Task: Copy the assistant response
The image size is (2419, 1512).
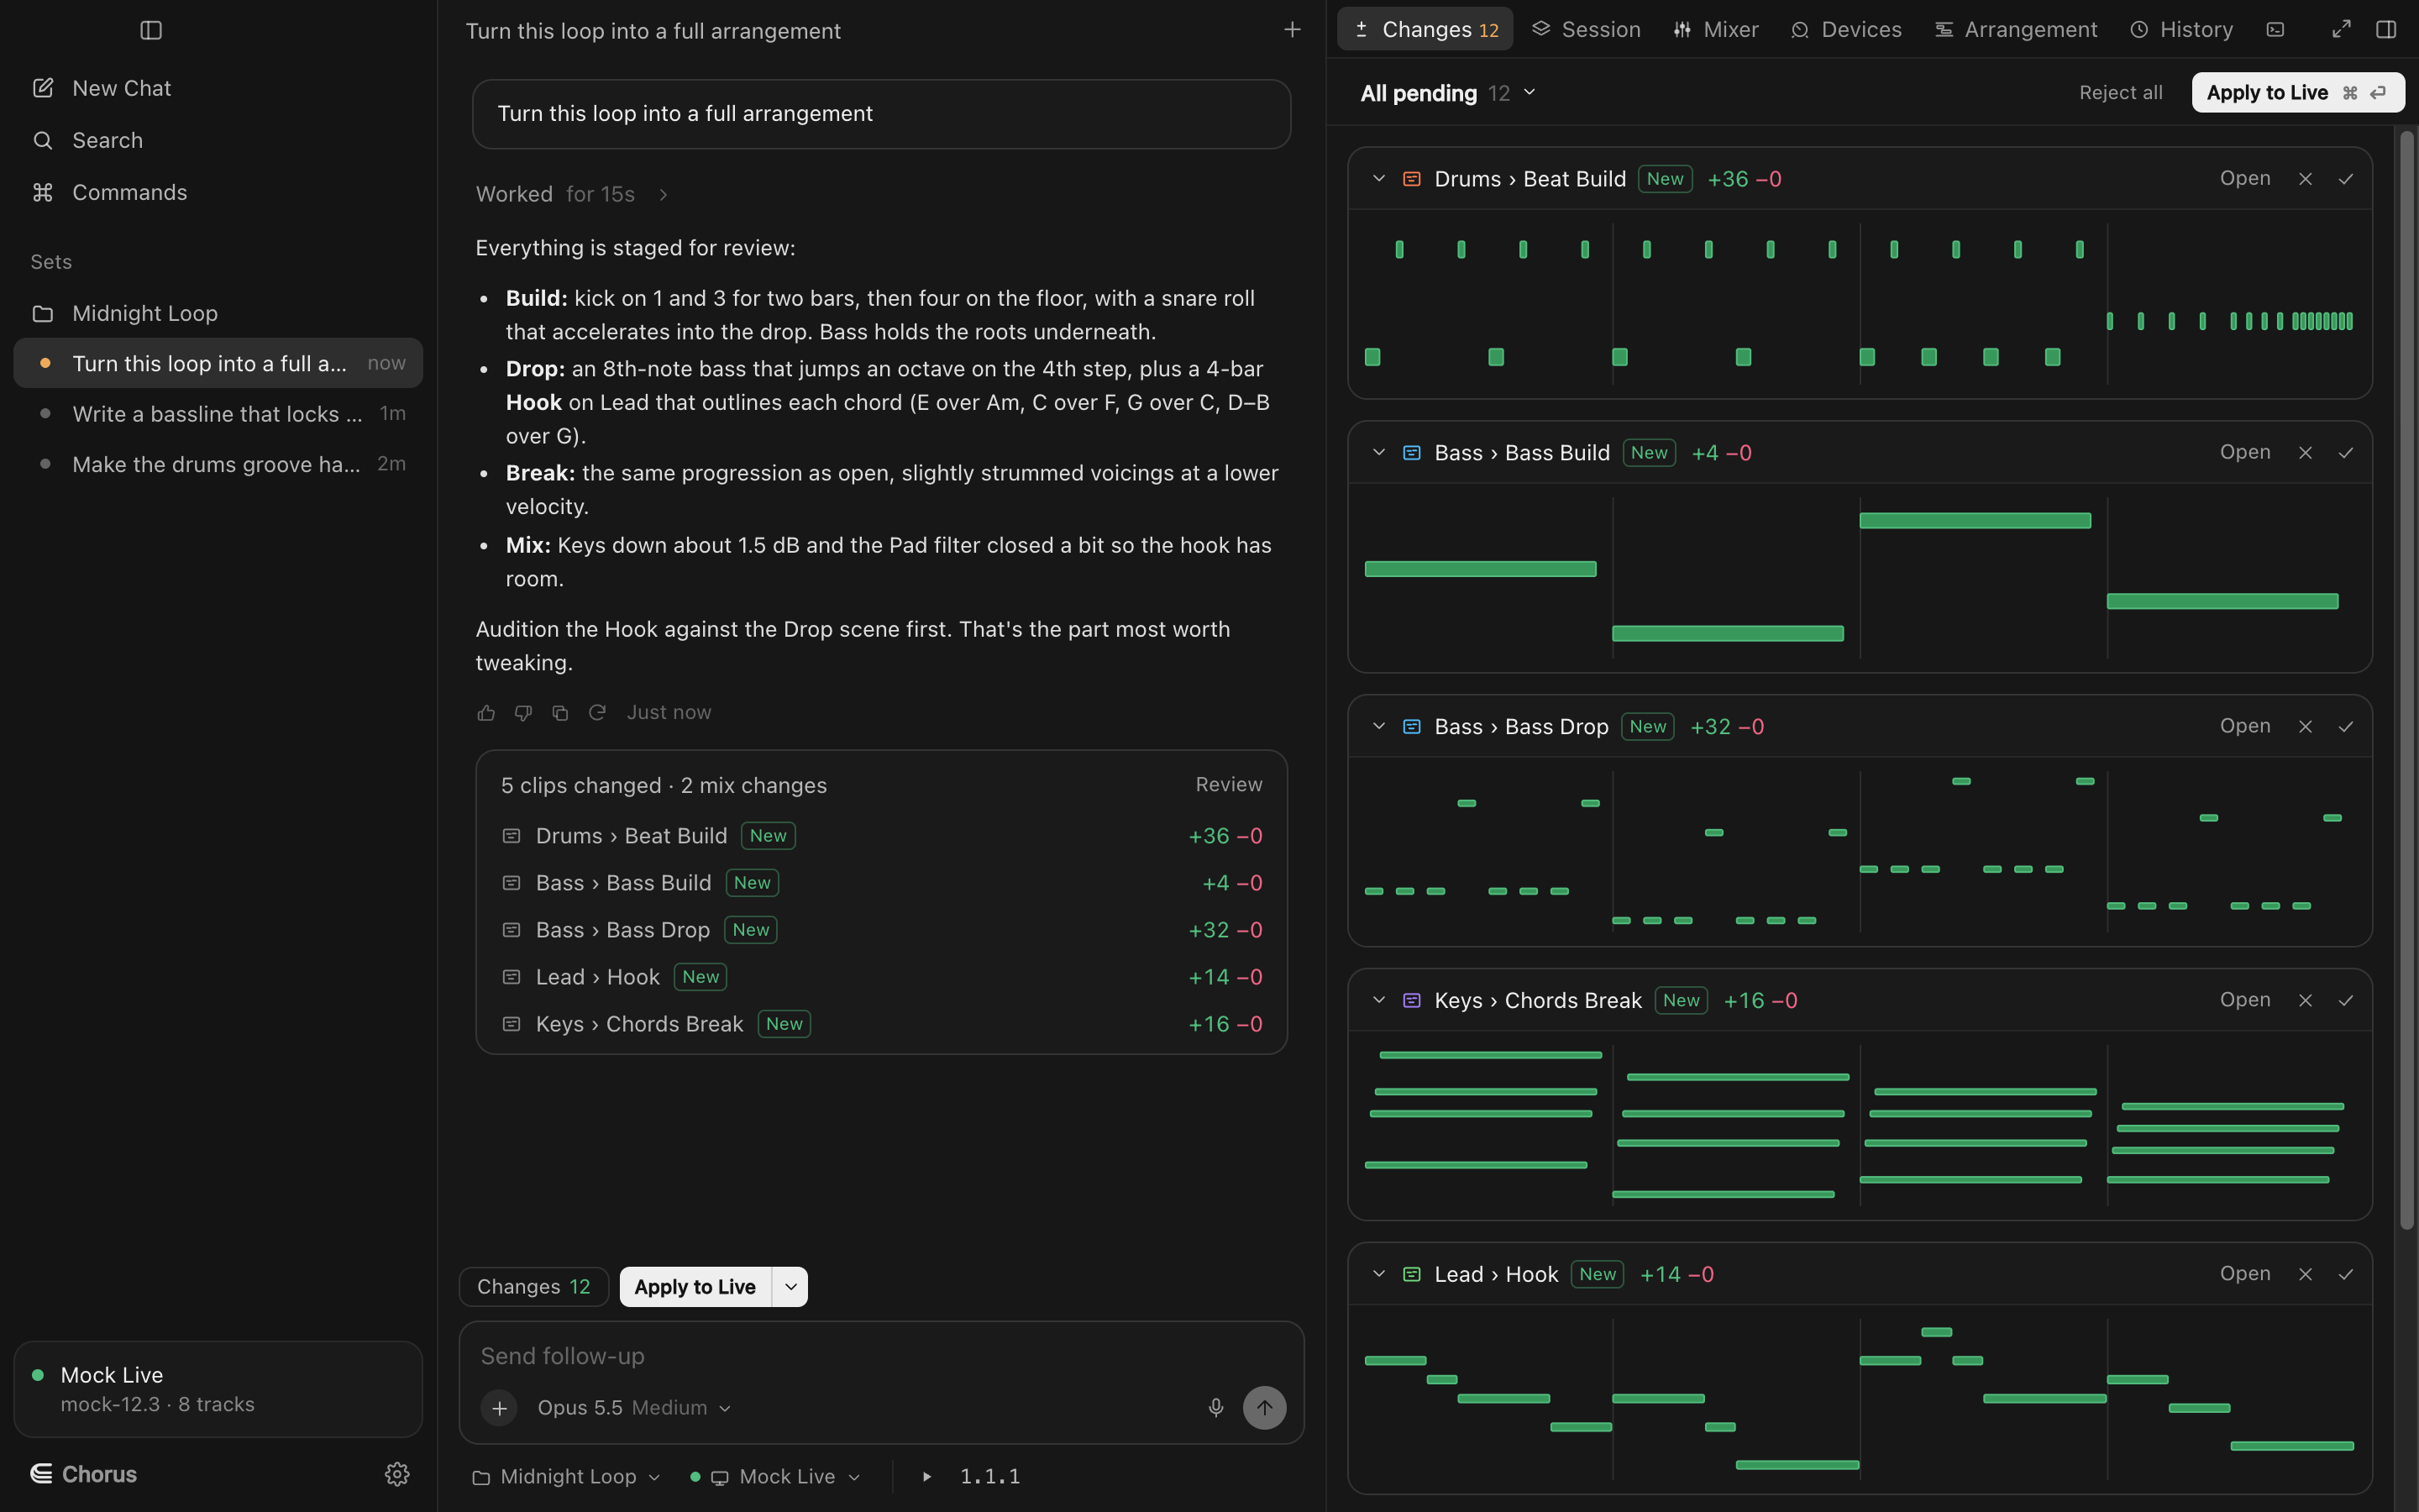Action: click(x=559, y=712)
